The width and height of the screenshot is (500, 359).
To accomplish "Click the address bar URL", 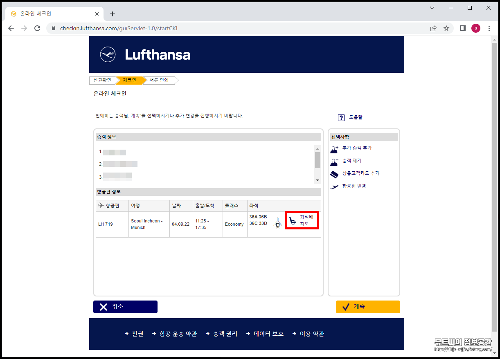I will (119, 29).
